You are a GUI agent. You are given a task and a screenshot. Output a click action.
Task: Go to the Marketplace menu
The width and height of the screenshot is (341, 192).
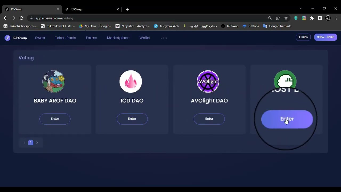pyautogui.click(x=118, y=38)
